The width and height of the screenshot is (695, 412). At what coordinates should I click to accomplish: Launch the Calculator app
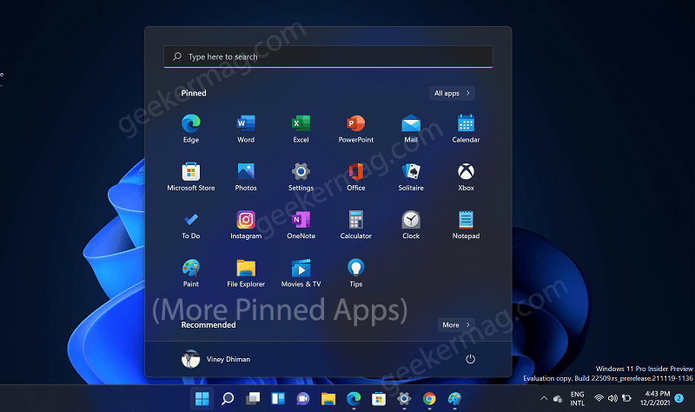pyautogui.click(x=356, y=225)
